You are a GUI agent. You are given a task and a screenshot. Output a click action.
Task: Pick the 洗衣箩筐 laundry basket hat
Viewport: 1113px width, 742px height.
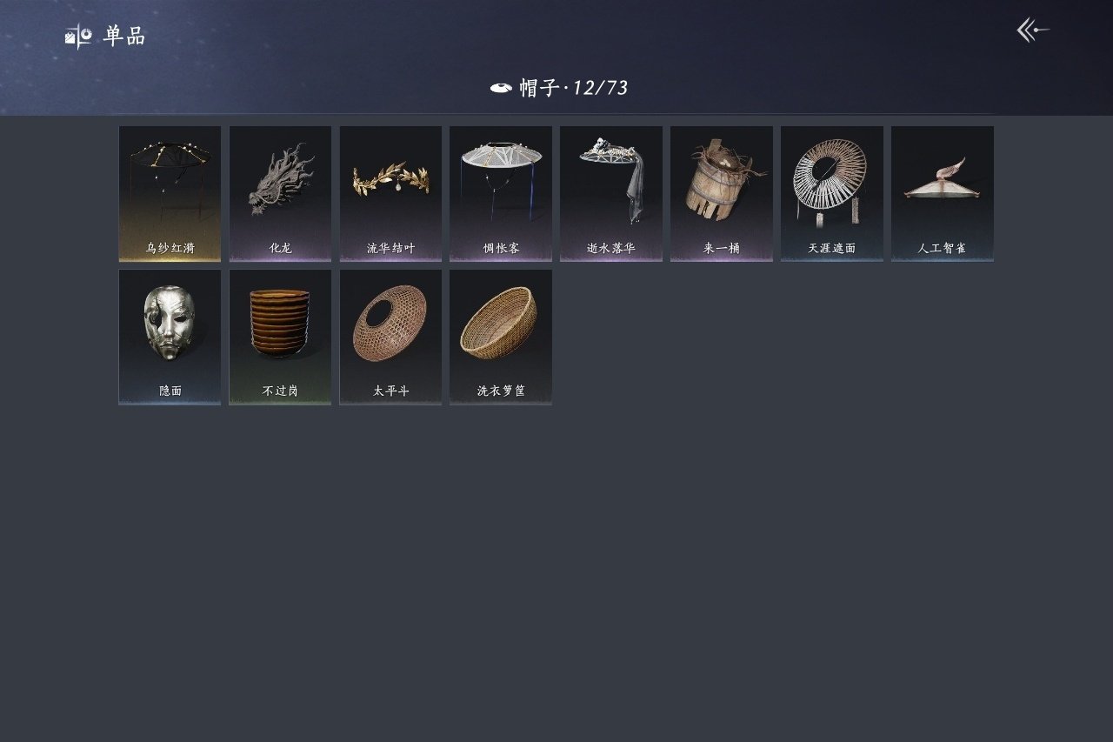tap(501, 337)
